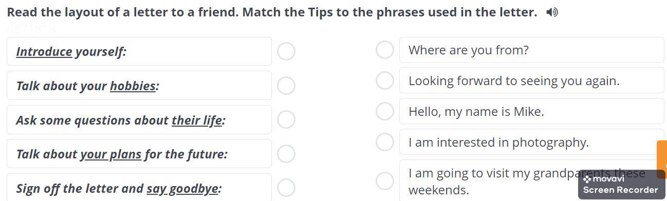Select radio button next to 'Introduce yourself'

(x=286, y=51)
